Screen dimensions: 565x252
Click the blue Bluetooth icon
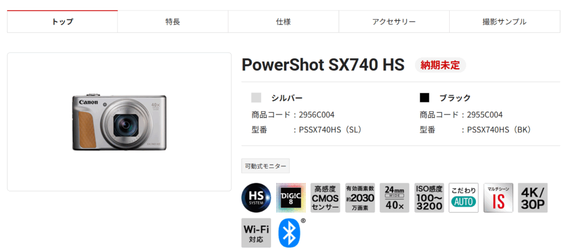pos(289,233)
